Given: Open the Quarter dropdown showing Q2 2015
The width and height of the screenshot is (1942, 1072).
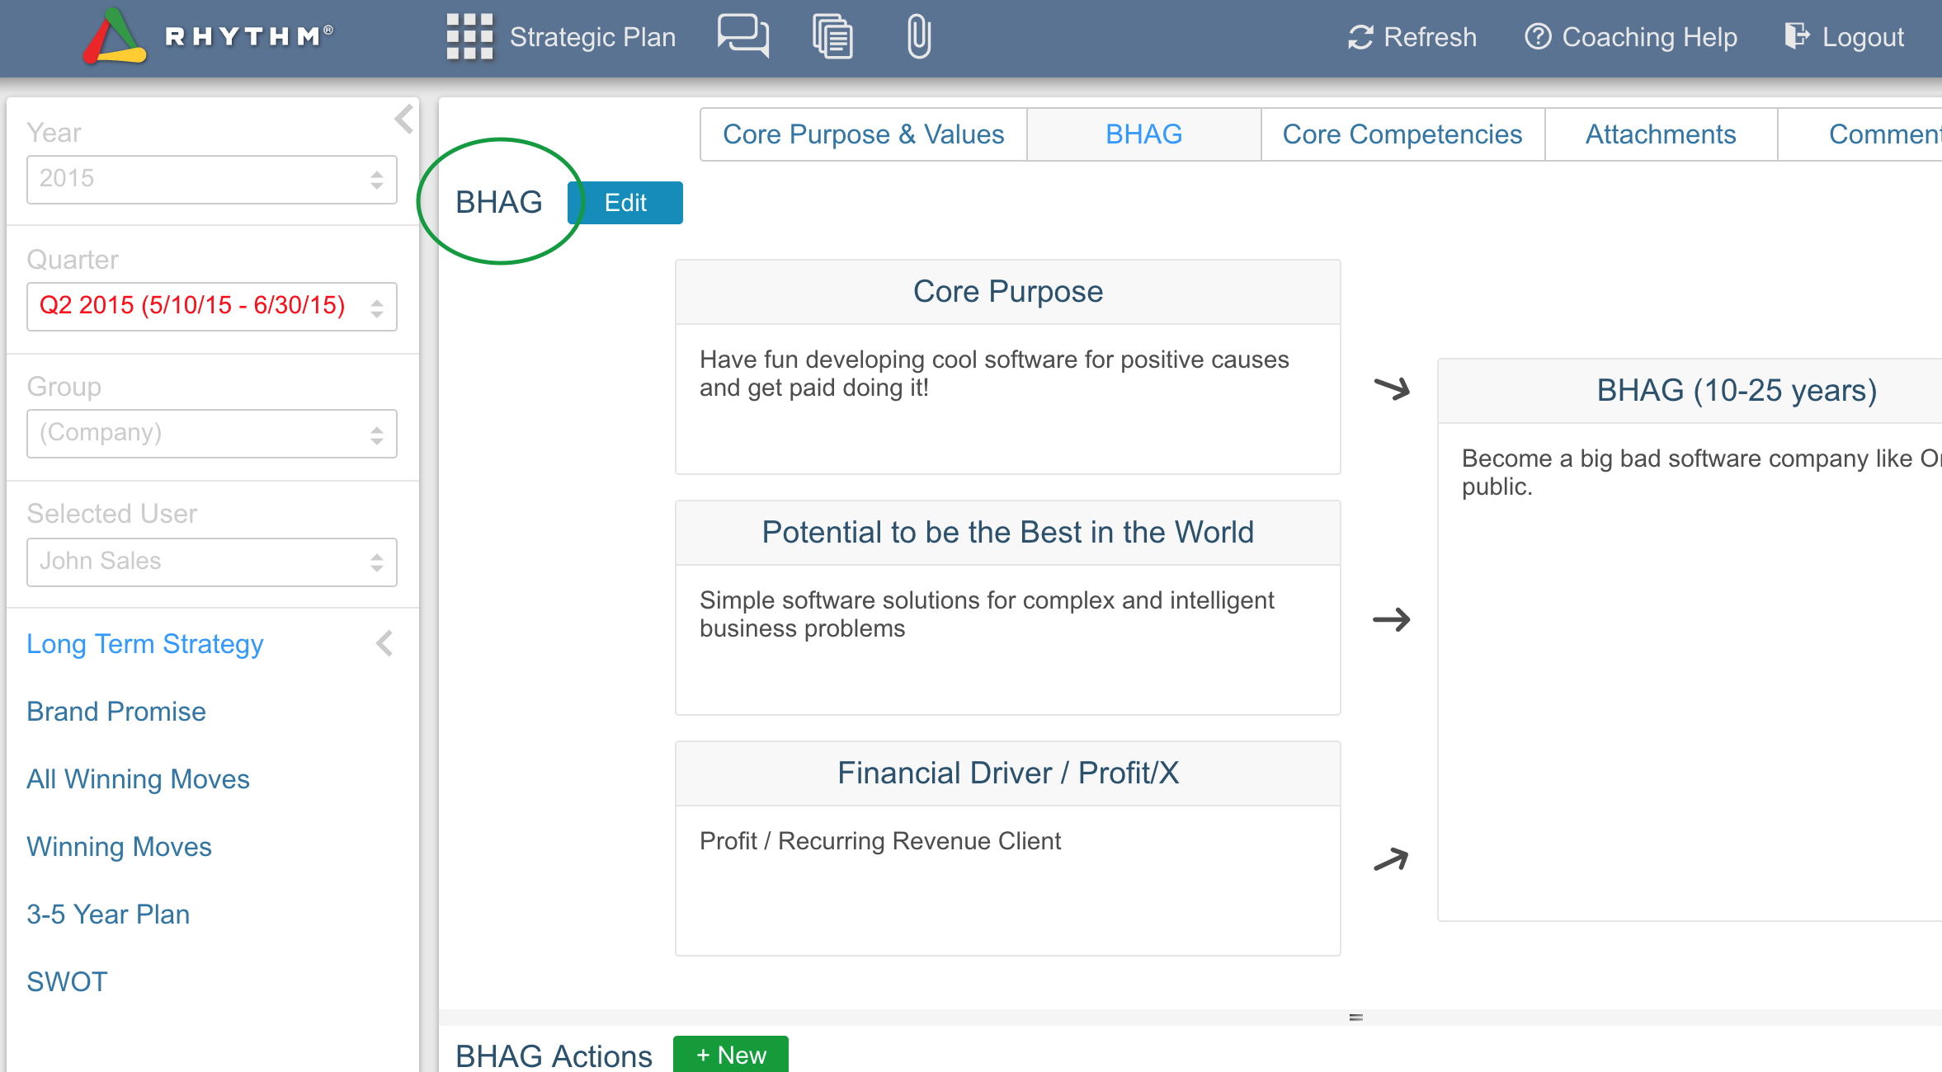Looking at the screenshot, I should tap(212, 306).
